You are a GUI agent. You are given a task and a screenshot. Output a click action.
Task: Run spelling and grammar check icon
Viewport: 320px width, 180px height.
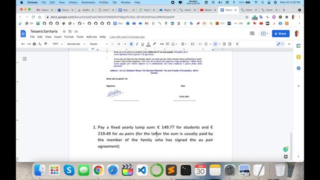click(40, 44)
